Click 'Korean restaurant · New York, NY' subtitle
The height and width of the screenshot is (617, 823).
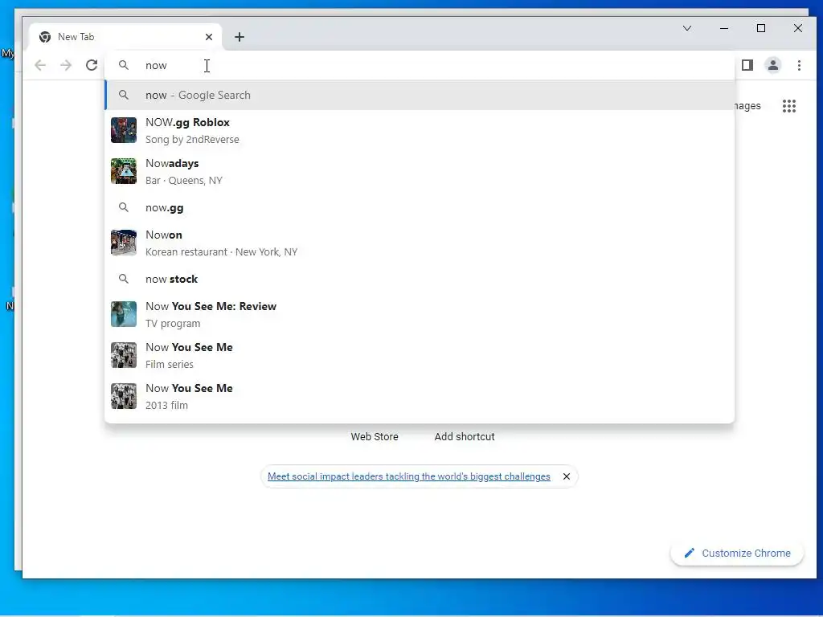point(222,251)
